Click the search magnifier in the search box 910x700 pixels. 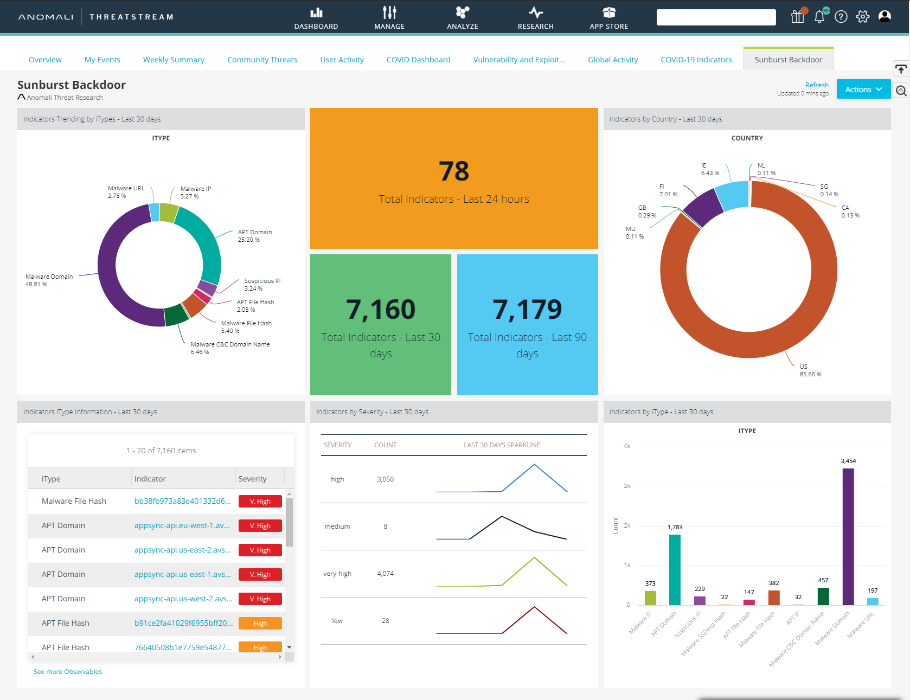(x=768, y=17)
